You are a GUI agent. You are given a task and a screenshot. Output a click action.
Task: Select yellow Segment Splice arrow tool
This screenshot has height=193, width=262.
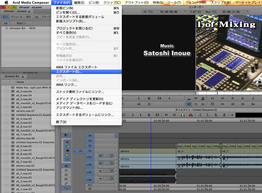click(67, 147)
